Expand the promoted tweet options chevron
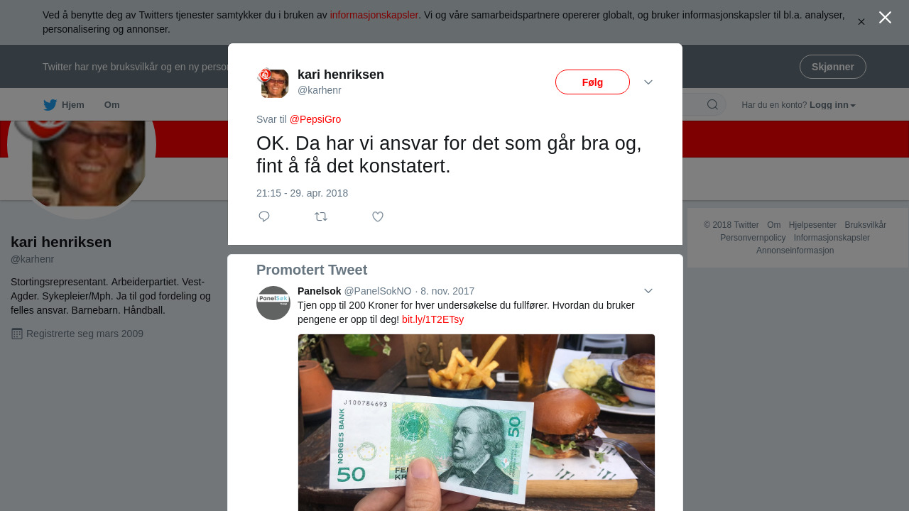 [648, 291]
